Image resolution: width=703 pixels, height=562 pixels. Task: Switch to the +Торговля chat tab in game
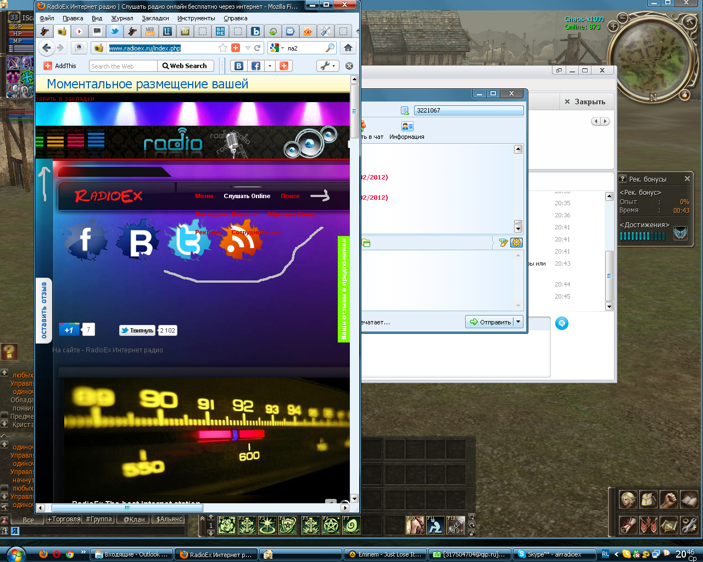[64, 519]
